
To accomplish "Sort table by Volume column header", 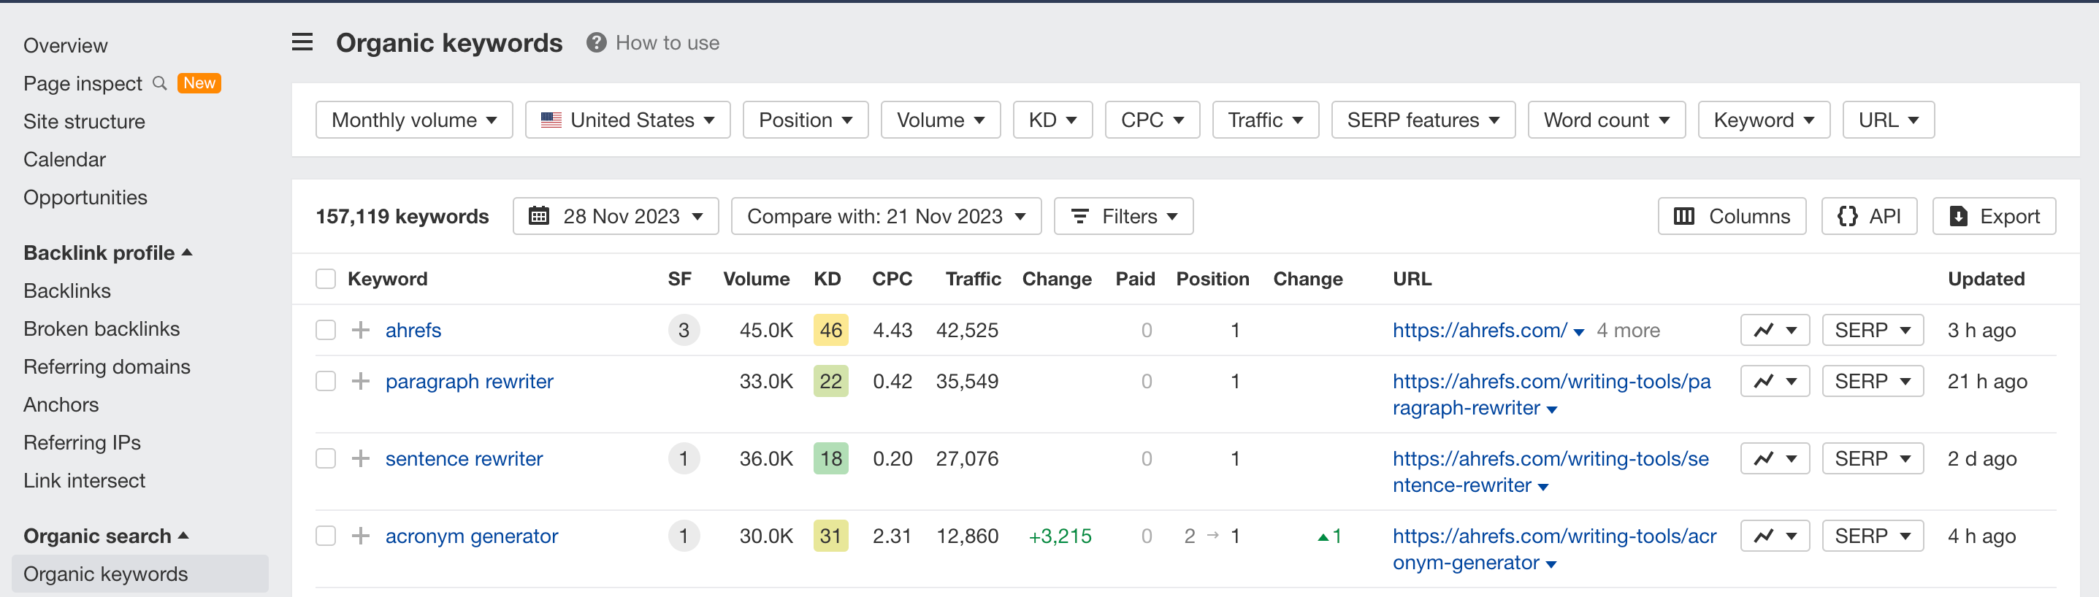I will [756, 280].
